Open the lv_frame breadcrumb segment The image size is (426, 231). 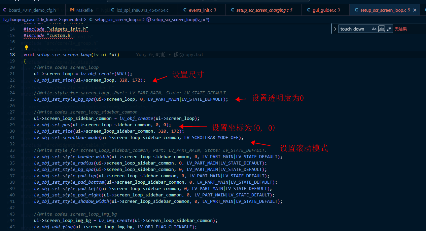pos(49,20)
